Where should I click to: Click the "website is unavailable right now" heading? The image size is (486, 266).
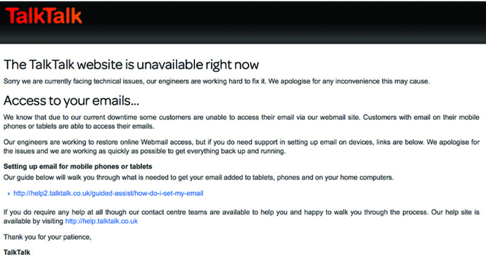pyautogui.click(x=132, y=64)
